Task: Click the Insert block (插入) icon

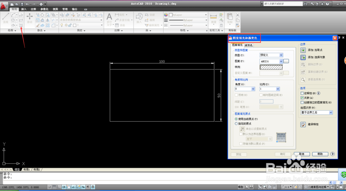Action: pos(139,18)
